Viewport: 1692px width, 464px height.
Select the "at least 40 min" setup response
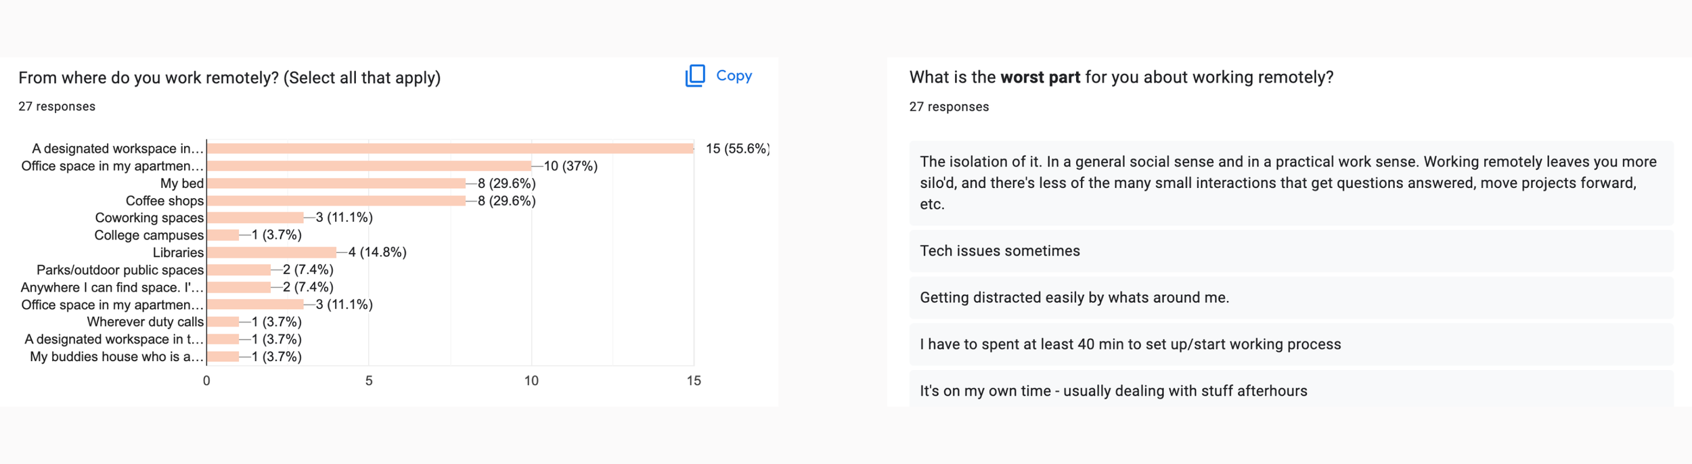pyautogui.click(x=1130, y=344)
